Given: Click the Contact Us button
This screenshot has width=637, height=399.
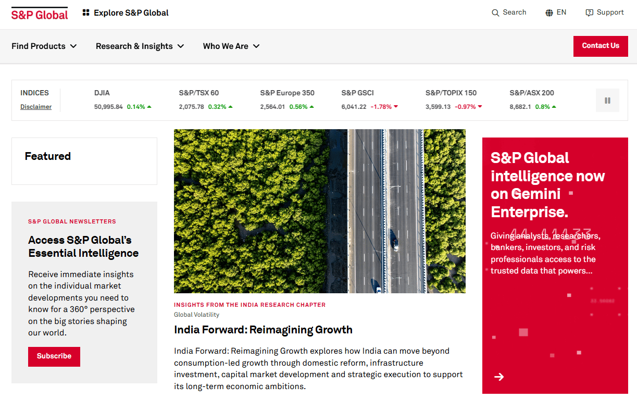Looking at the screenshot, I should (601, 46).
